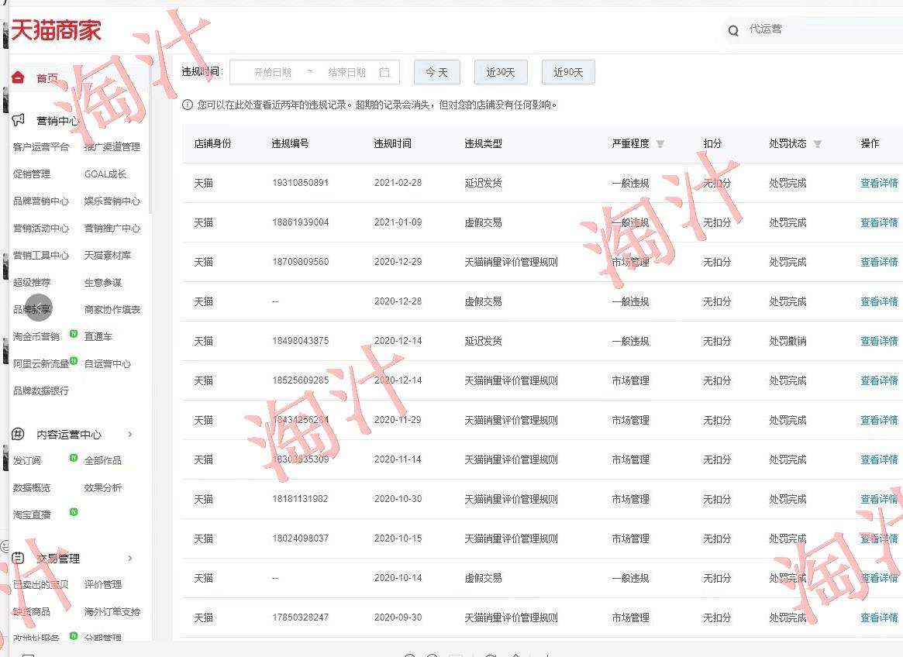Click the red home icon in sidebar
This screenshot has height=657, width=903.
pyautogui.click(x=18, y=77)
